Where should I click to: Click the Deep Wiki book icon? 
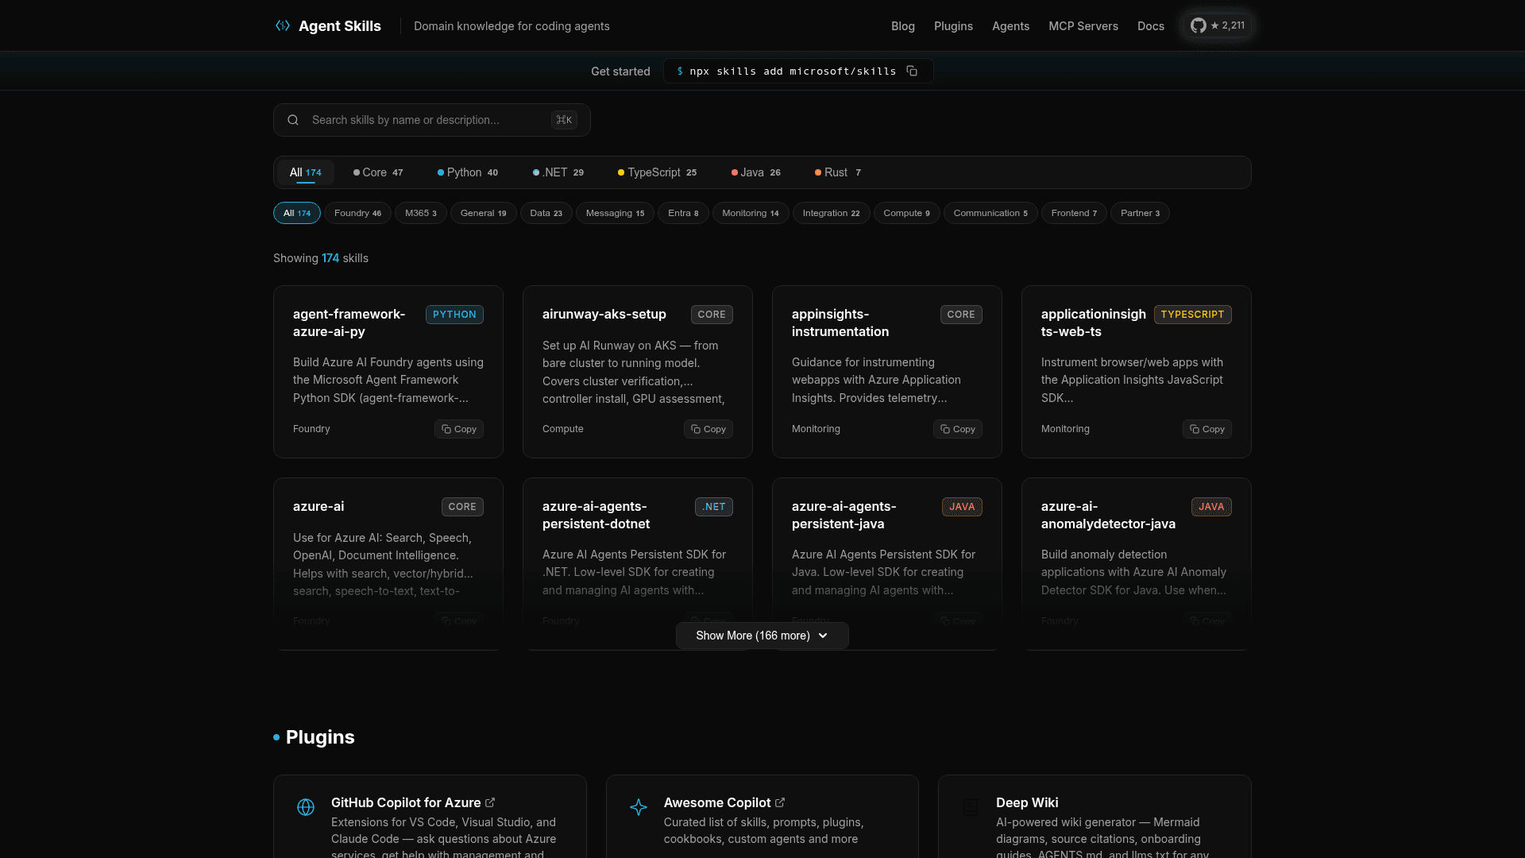click(x=971, y=807)
